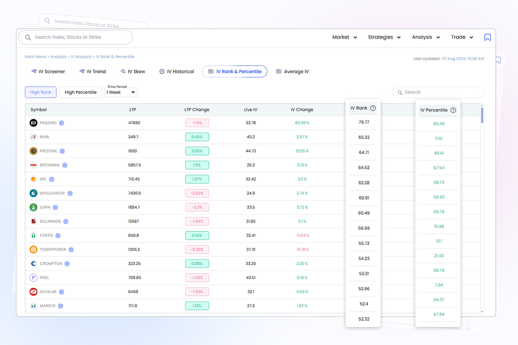This screenshot has width=518, height=345.
Task: Switch to the IV Skew tab
Action: (133, 72)
